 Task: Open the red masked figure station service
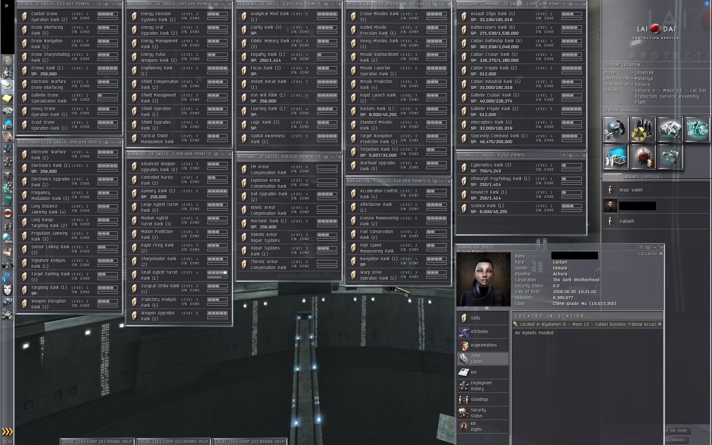[x=642, y=156]
